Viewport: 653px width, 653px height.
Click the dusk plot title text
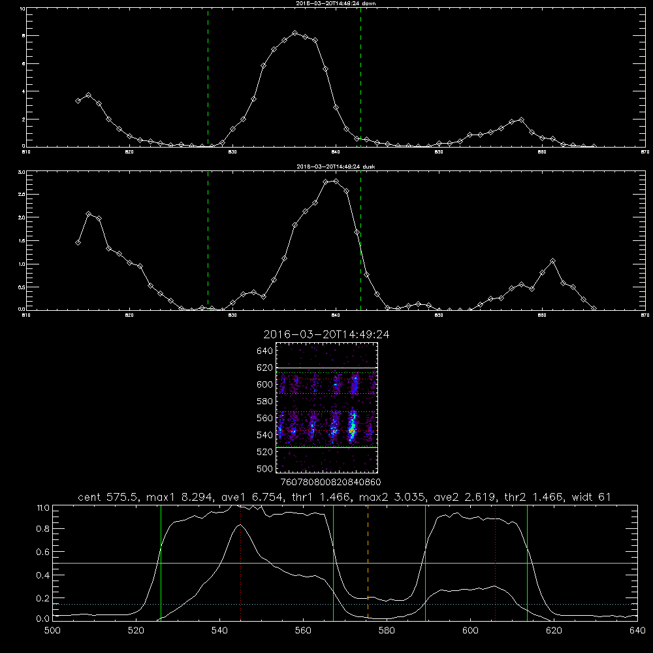point(336,167)
